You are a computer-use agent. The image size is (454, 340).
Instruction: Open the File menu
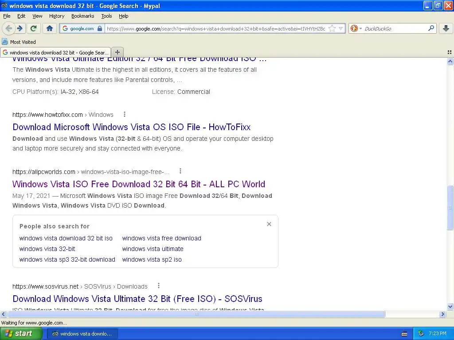pos(7,16)
